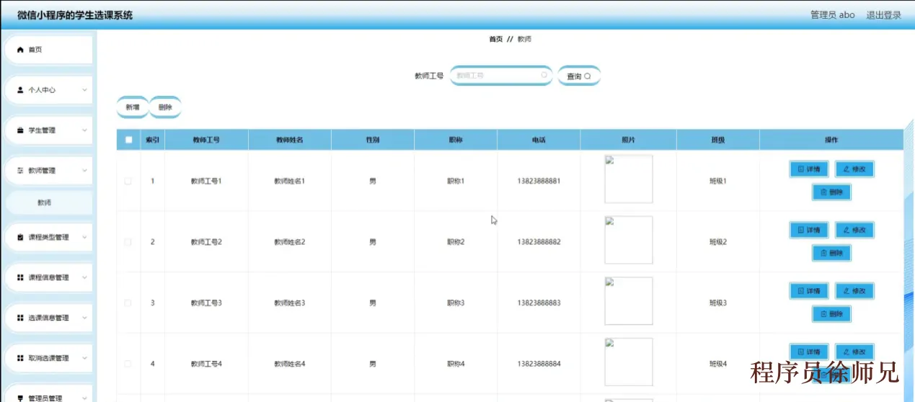Click the grid icon beside 选课信息管理

point(20,318)
